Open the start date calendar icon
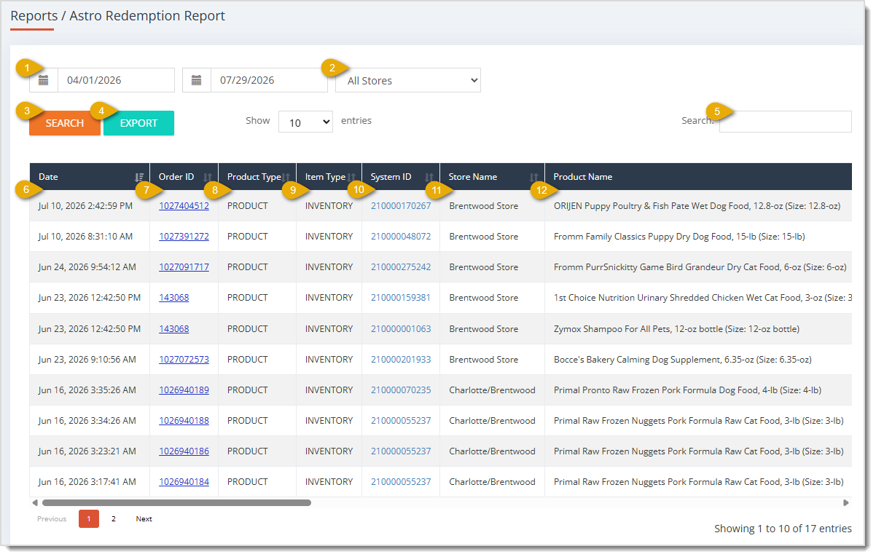 pyautogui.click(x=44, y=80)
